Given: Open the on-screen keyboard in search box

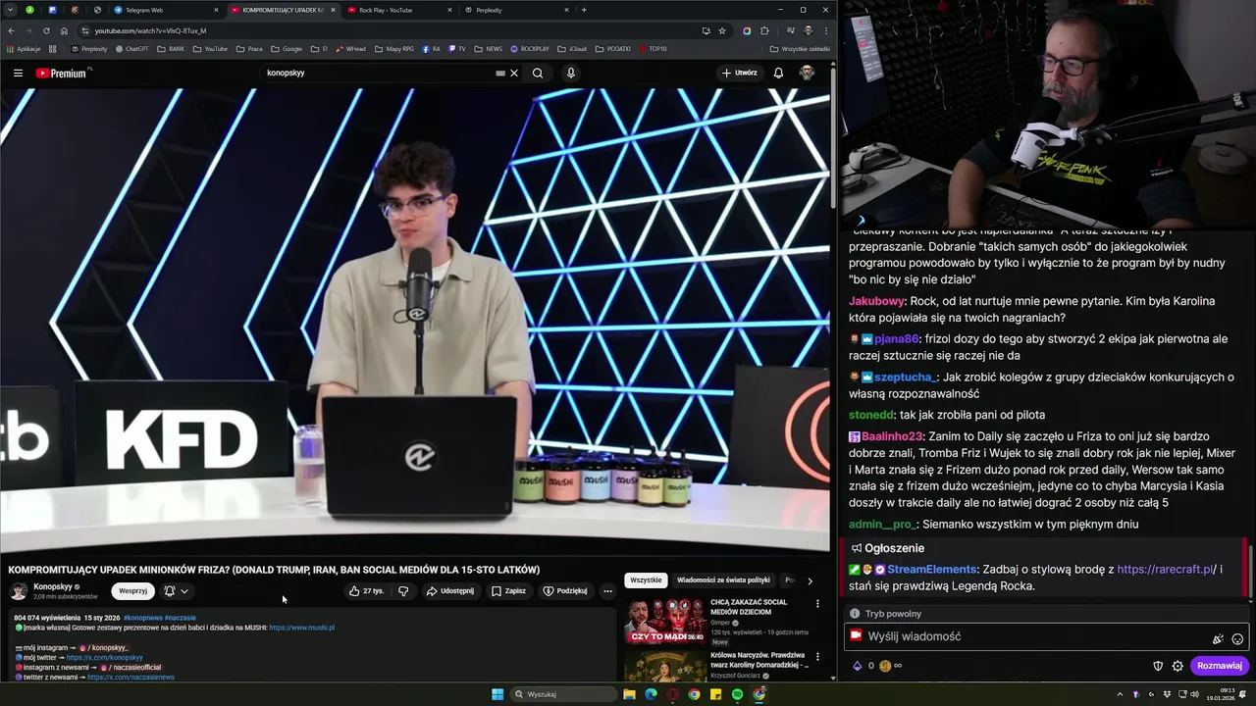Looking at the screenshot, I should [500, 73].
